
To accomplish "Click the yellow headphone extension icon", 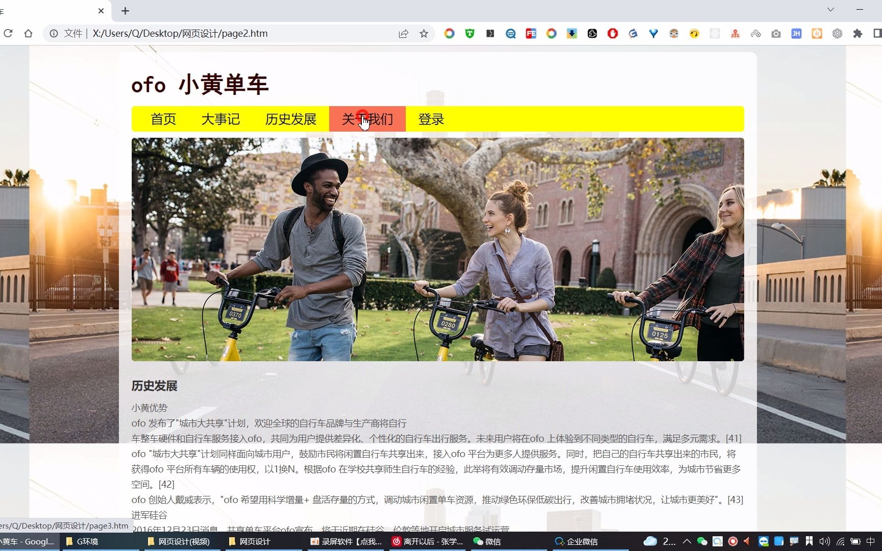I will 694,34.
